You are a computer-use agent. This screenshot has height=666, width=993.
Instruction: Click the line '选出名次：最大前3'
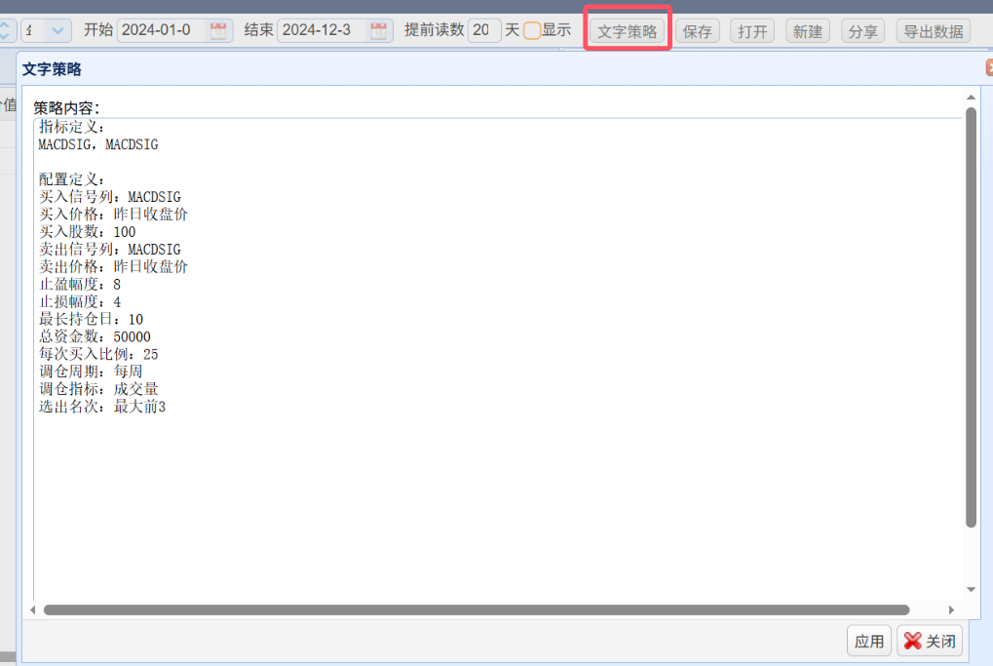point(102,407)
